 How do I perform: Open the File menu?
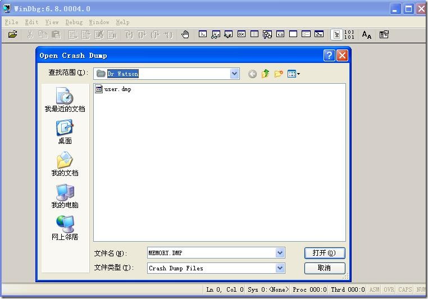click(11, 22)
